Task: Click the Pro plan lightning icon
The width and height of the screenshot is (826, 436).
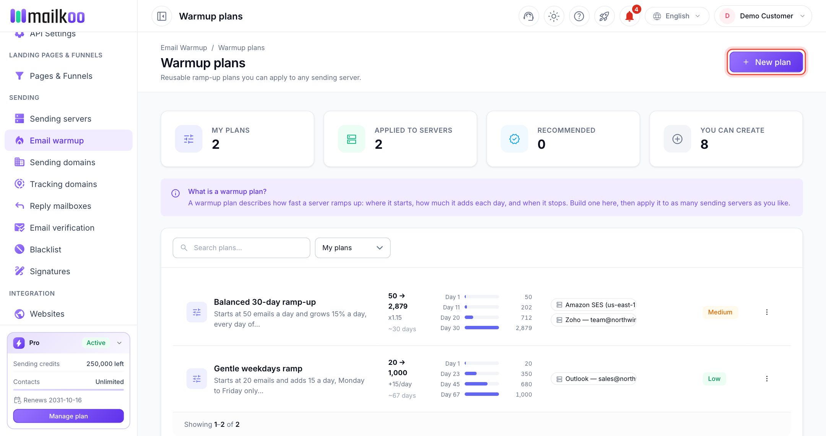Action: tap(19, 343)
